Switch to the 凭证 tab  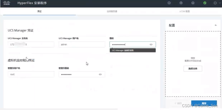pyautogui.click(x=39, y=11)
